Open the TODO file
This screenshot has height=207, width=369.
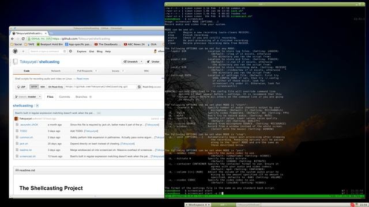pyautogui.click(x=23, y=131)
